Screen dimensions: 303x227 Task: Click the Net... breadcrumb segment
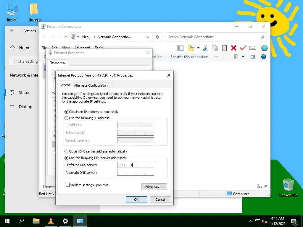pyautogui.click(x=86, y=37)
